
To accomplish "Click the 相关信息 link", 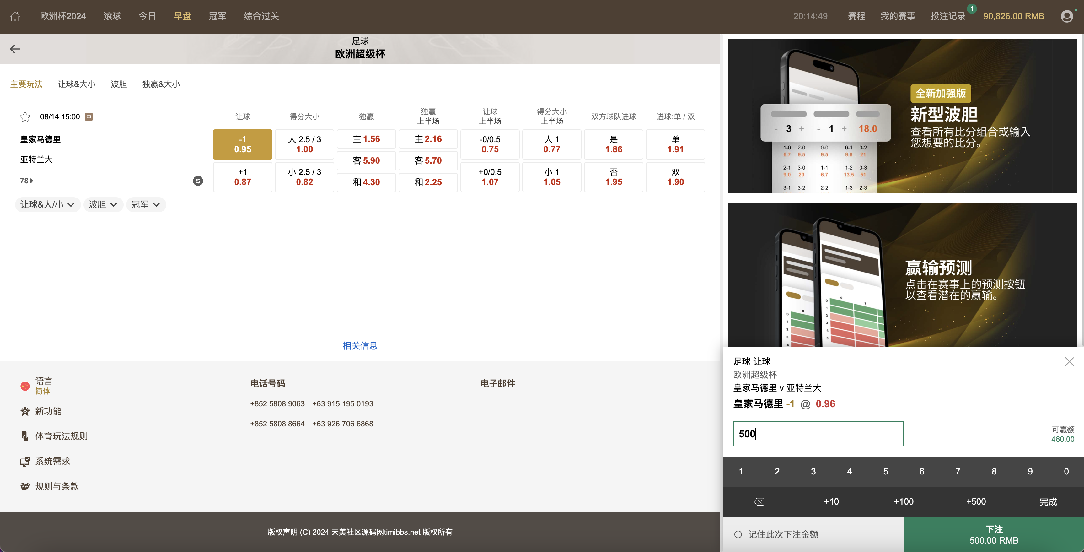I will click(360, 345).
